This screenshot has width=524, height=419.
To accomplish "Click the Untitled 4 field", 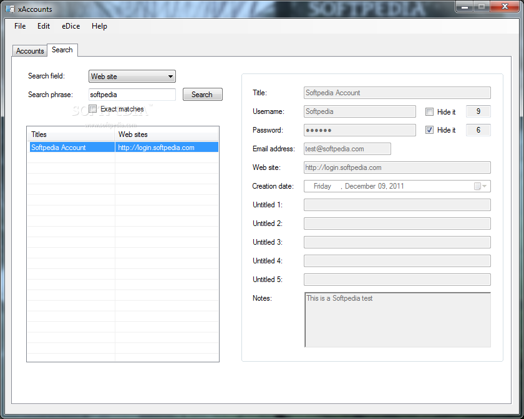I will pyautogui.click(x=397, y=261).
